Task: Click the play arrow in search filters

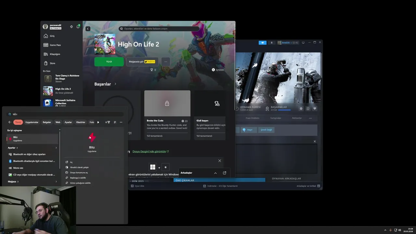Action: click(x=98, y=122)
